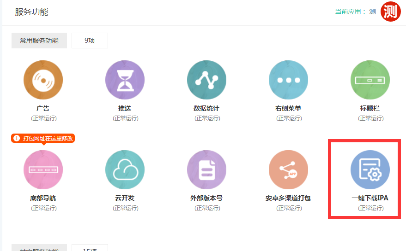Click the 当前应用 app name link
406x251 pixels.
[372, 12]
